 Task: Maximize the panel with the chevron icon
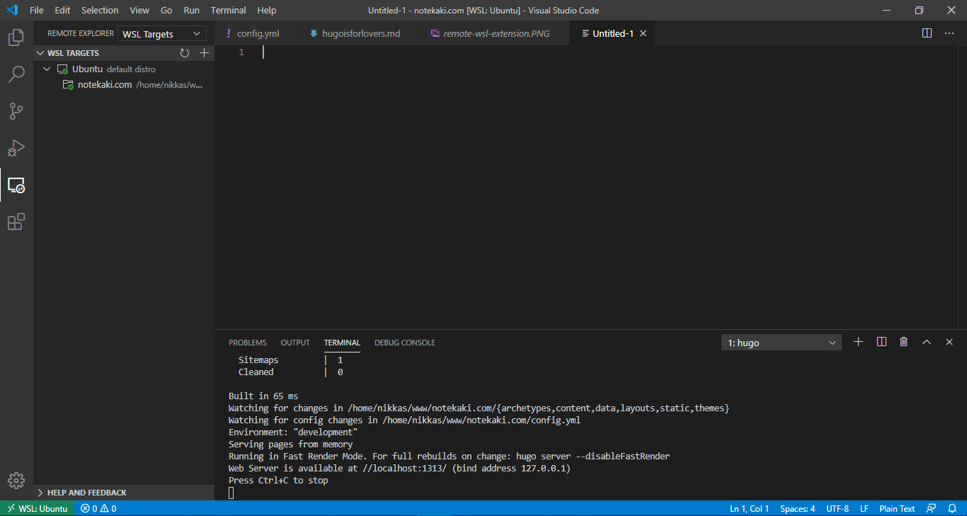[x=927, y=341]
